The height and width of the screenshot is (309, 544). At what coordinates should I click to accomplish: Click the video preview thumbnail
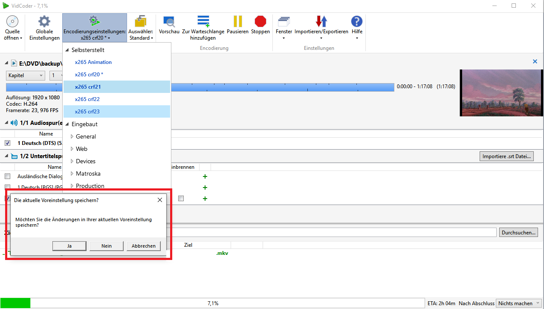tap(501, 94)
